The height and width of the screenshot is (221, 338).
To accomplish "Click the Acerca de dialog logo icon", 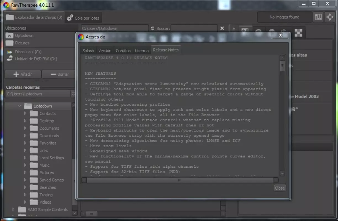I will click(x=81, y=37).
